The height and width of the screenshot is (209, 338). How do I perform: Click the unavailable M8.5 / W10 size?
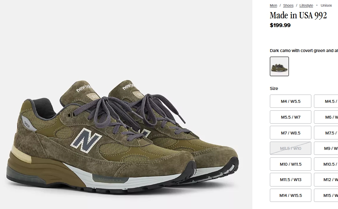click(291, 148)
